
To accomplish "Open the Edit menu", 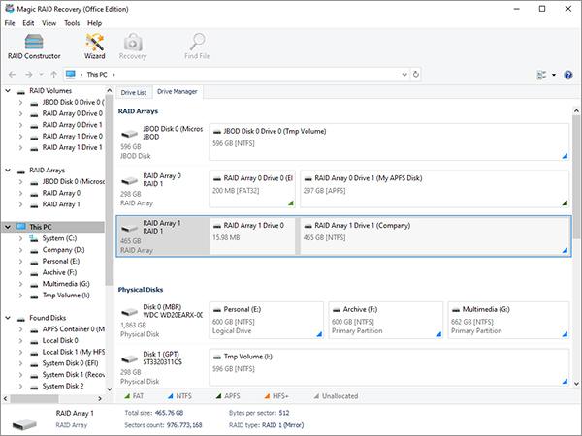I will point(28,23).
